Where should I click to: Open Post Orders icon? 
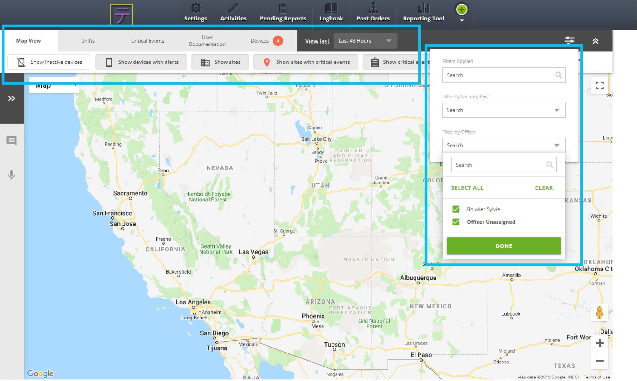373,8
